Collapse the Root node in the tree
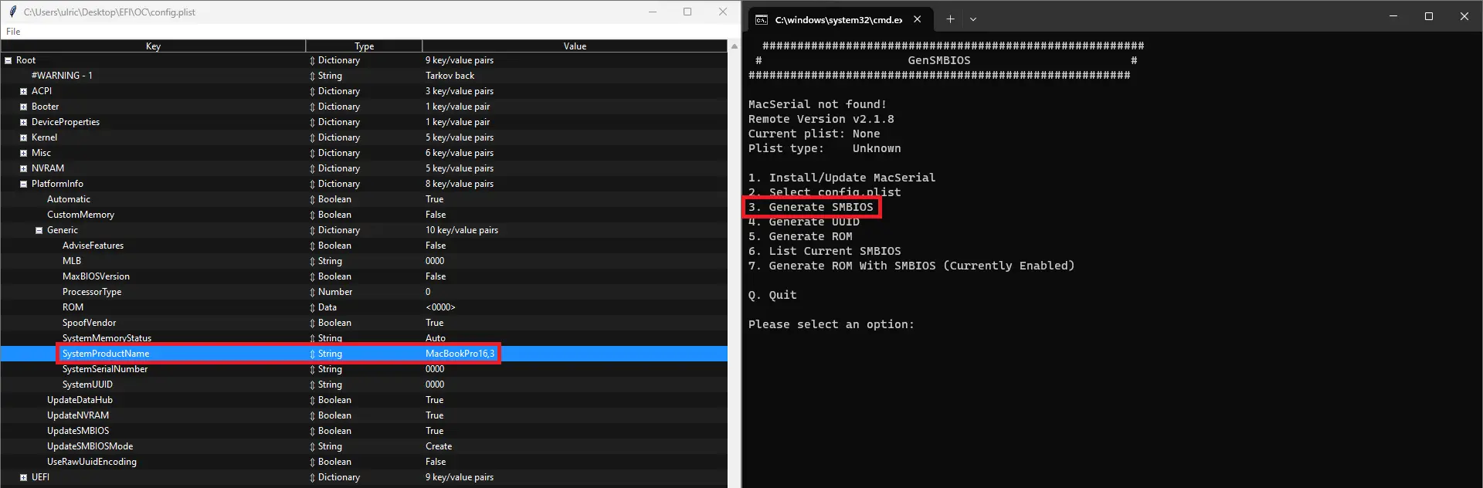Screen dimensions: 1483x488 click(x=8, y=60)
